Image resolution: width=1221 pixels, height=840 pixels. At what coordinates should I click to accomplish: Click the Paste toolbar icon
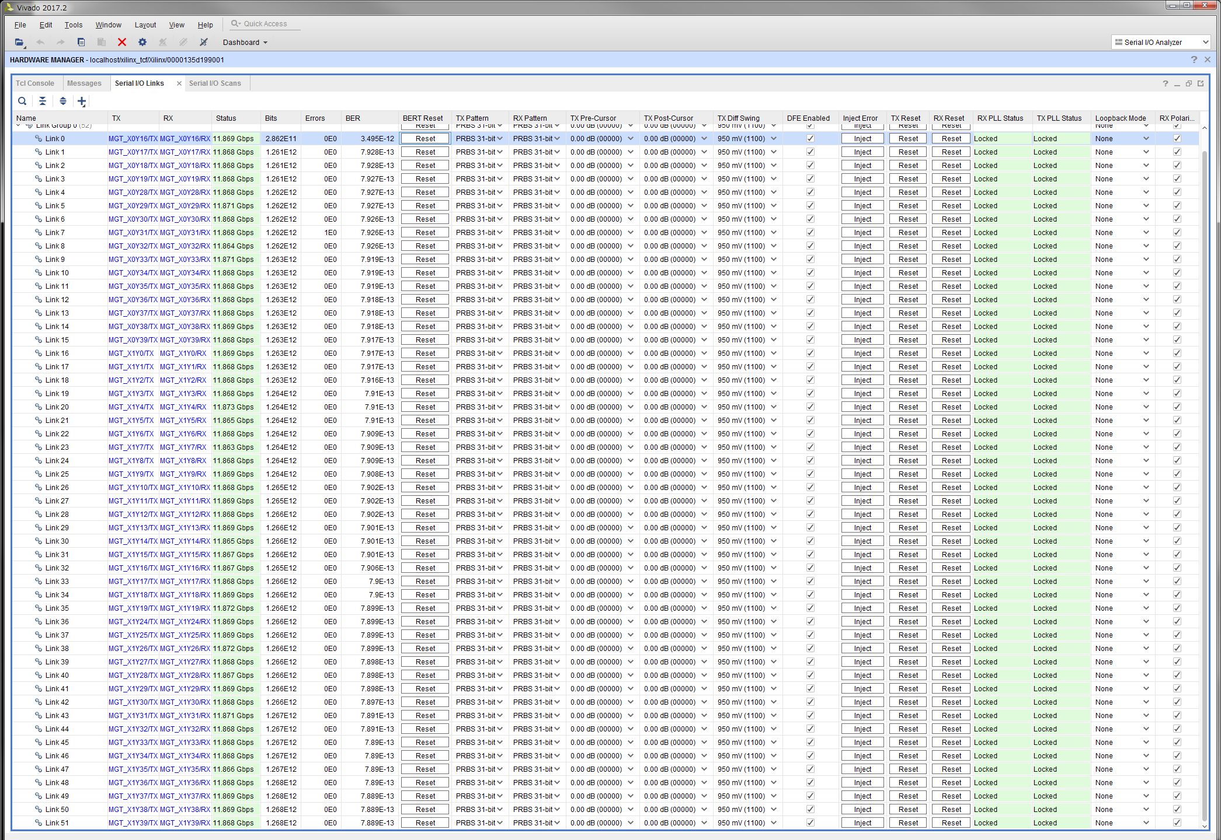[x=102, y=42]
